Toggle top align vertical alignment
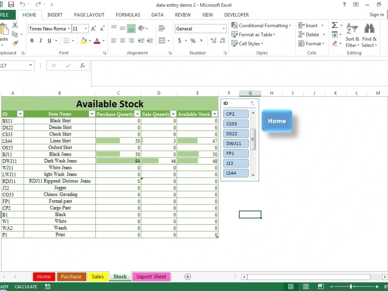The image size is (388, 291). pyautogui.click(x=114, y=28)
